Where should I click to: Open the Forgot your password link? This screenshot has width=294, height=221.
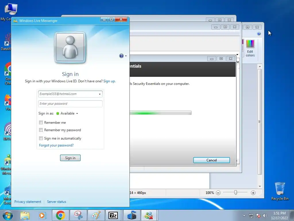(x=56, y=145)
